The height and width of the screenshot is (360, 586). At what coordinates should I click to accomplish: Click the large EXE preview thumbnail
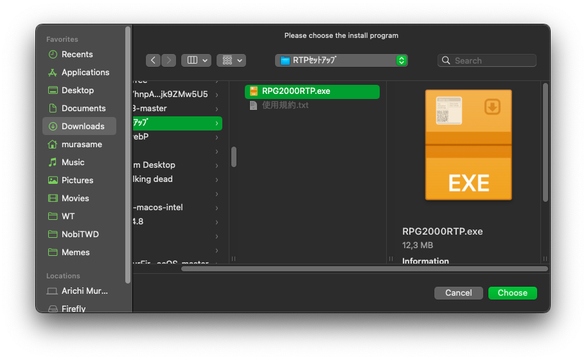click(x=468, y=145)
